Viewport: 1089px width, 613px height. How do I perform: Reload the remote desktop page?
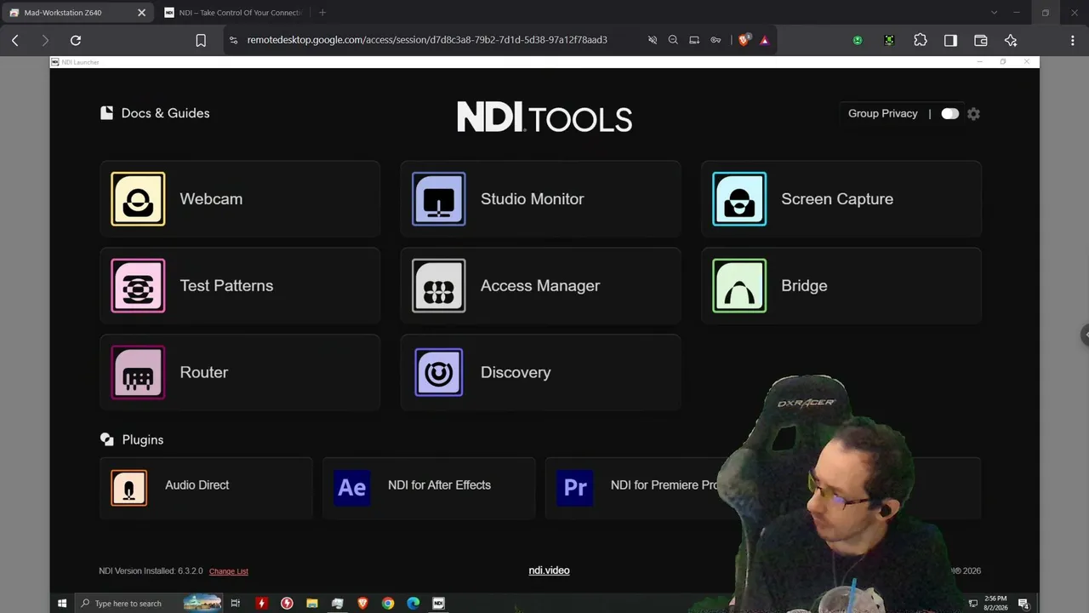(76, 40)
